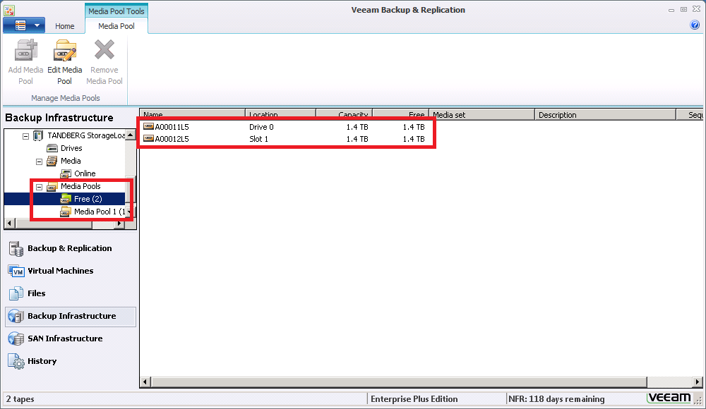Click the Add Media Pool ribbon icon
The height and width of the screenshot is (409, 706).
pyautogui.click(x=26, y=54)
